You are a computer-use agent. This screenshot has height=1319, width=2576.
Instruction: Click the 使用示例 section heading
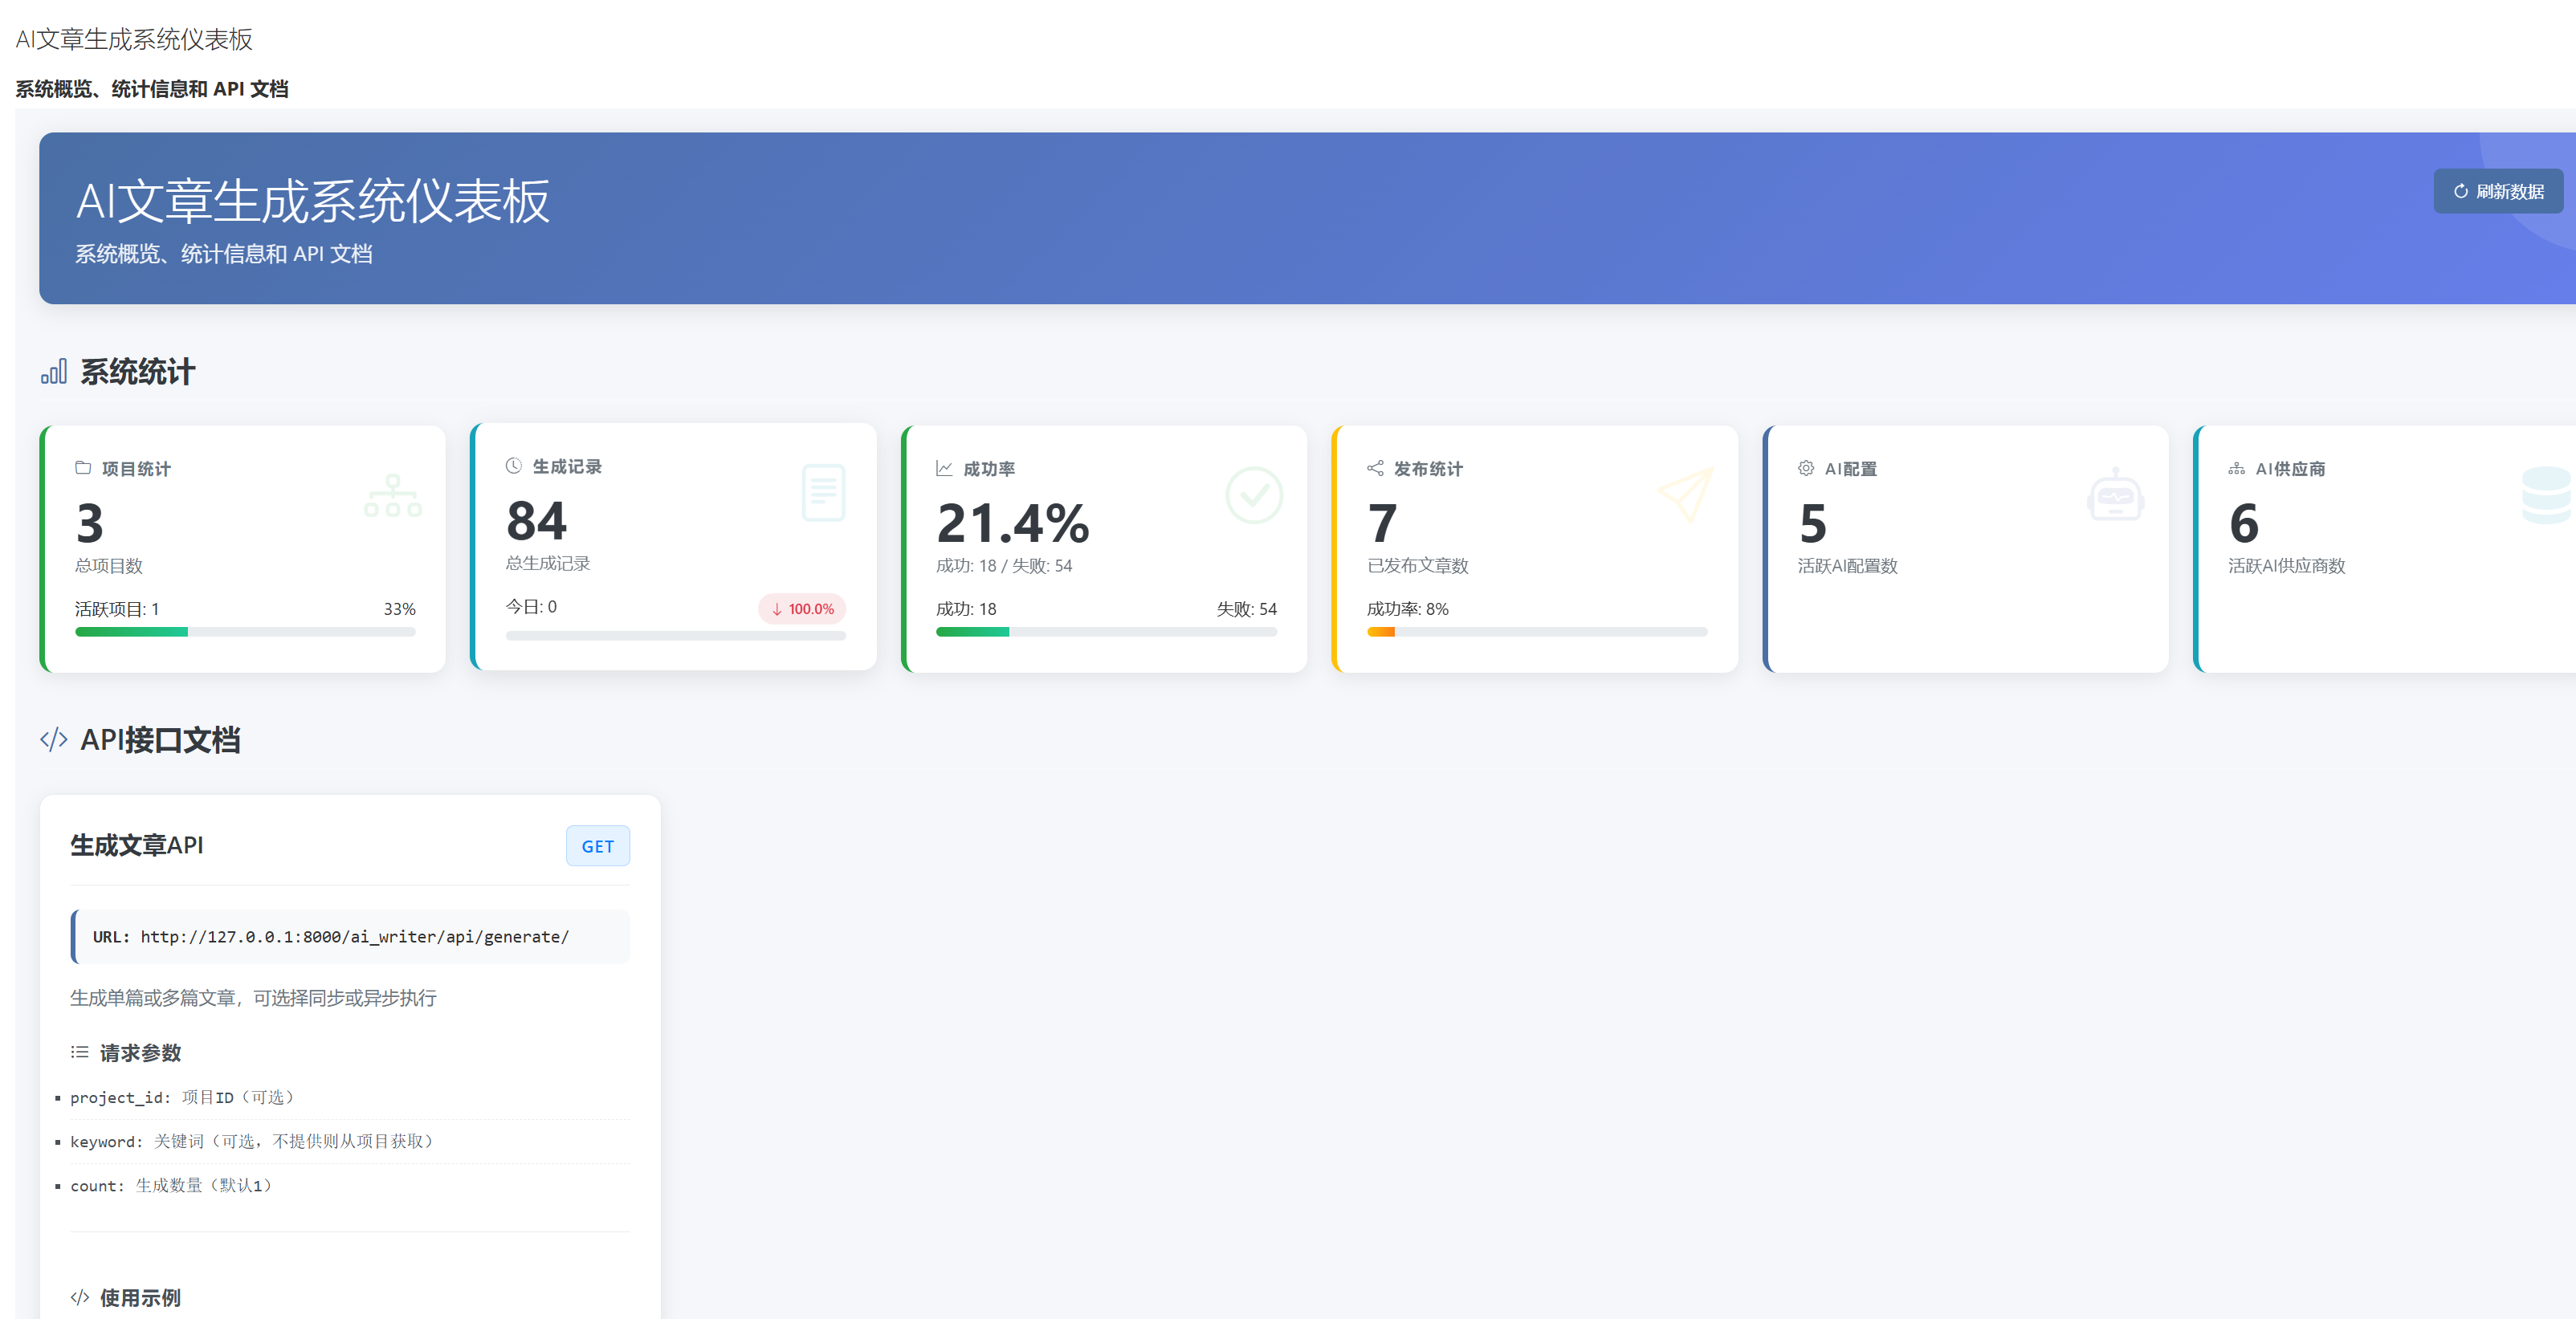tap(140, 1298)
